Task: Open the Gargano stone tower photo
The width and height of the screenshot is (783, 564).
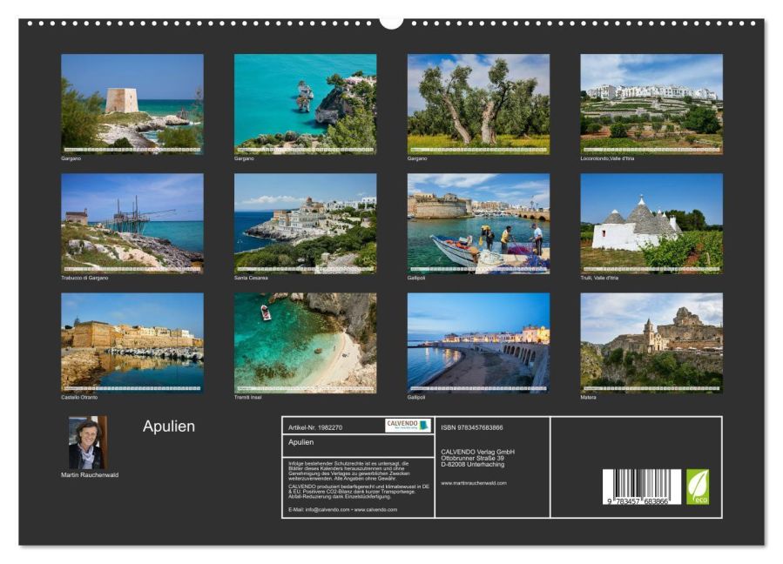Action: point(132,104)
